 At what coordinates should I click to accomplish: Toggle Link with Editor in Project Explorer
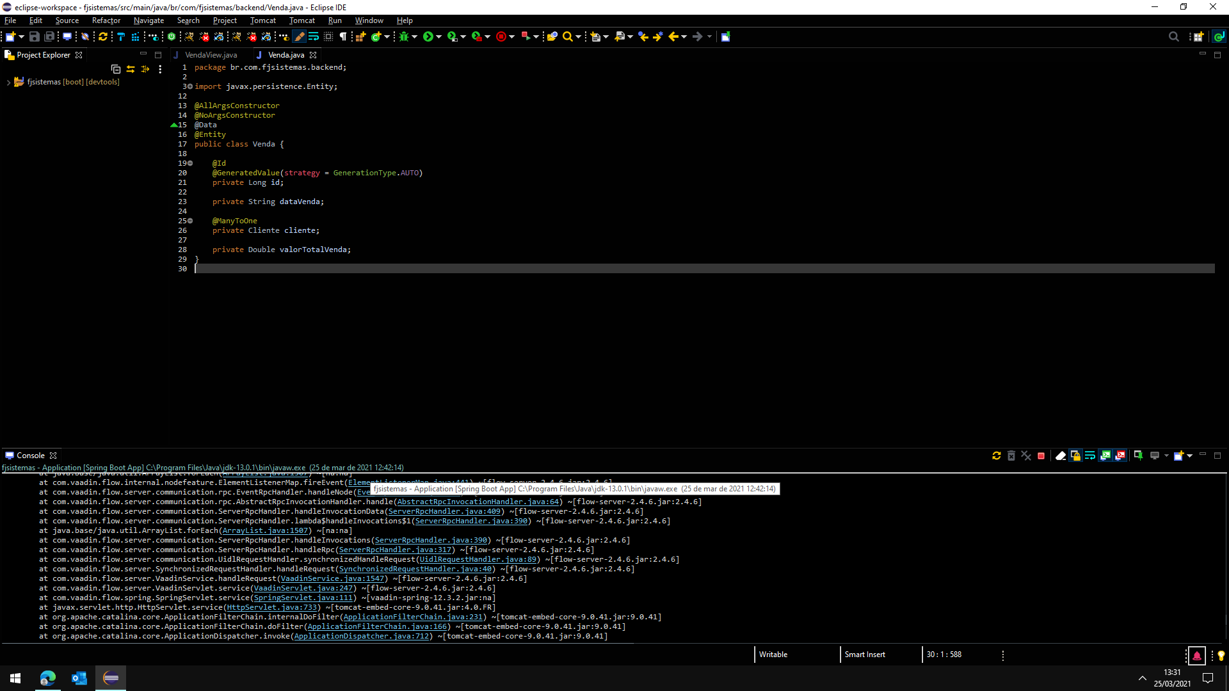point(131,68)
